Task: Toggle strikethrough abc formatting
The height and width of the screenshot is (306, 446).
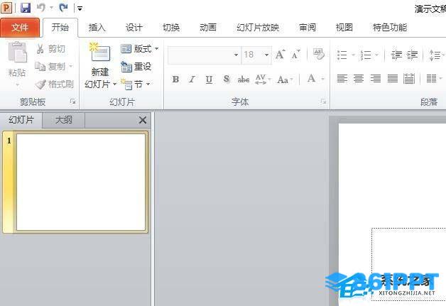Action: [x=244, y=80]
